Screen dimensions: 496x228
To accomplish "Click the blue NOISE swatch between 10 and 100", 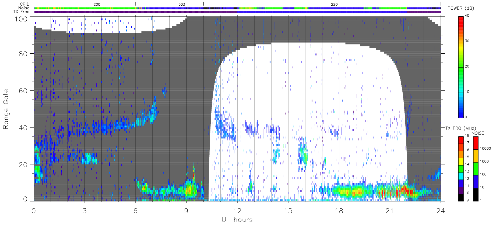I will click(x=476, y=182).
